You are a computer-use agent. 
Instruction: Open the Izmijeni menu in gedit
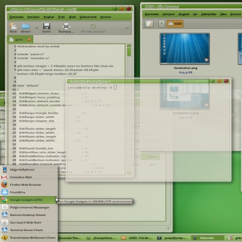[33, 17]
